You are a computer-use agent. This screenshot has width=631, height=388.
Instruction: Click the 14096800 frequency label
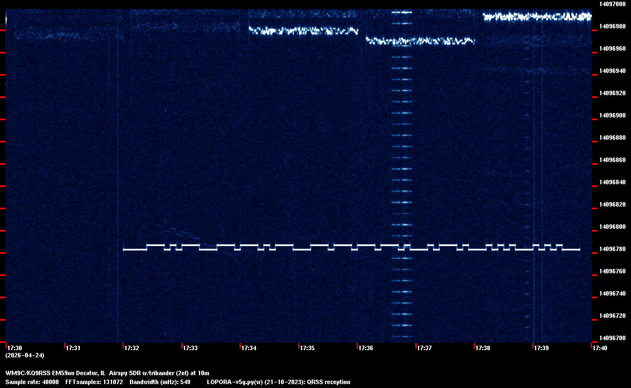(612, 227)
